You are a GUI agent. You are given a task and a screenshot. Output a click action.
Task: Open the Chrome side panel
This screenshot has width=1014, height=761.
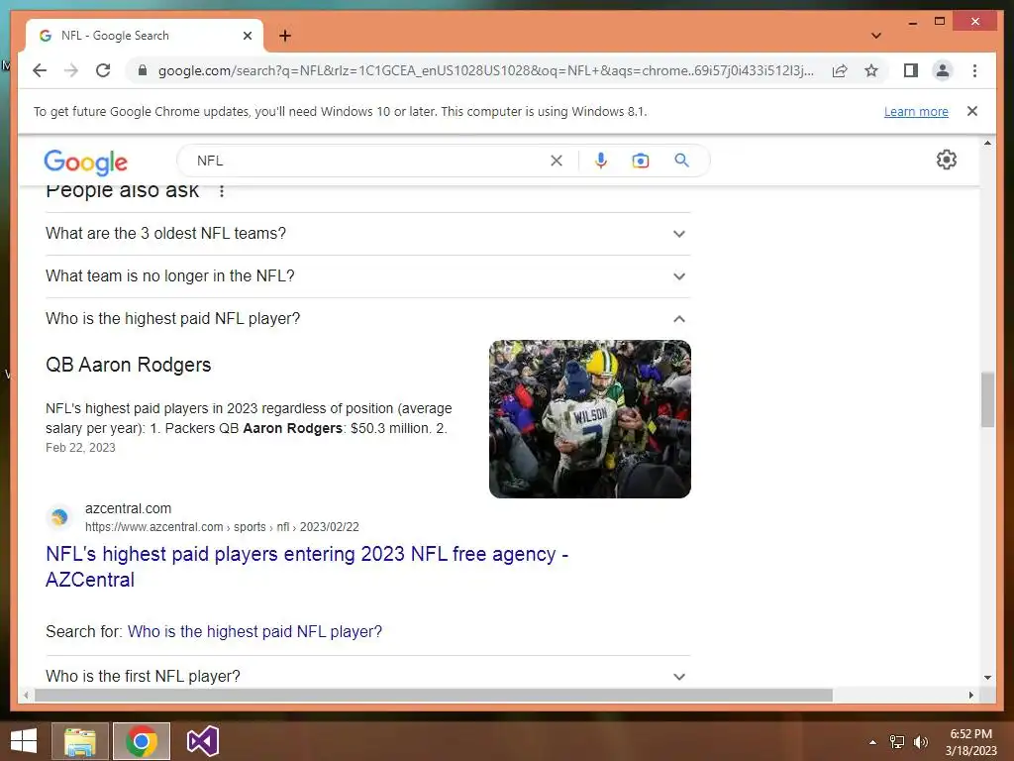pyautogui.click(x=911, y=70)
